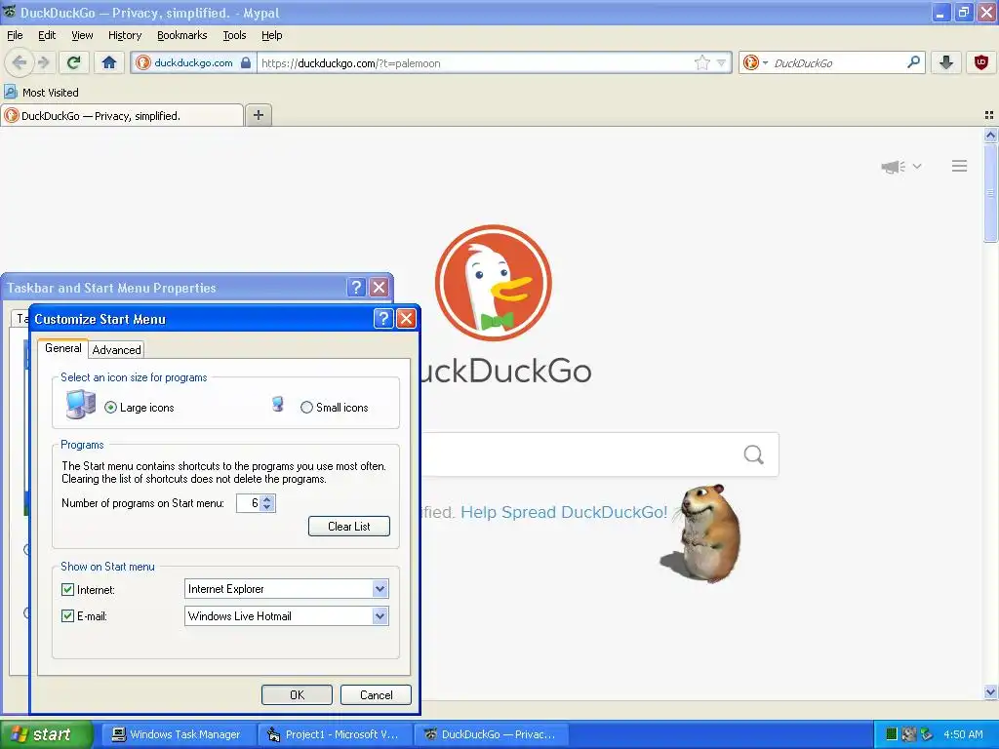Uncheck the E-mail checkbox
The height and width of the screenshot is (749, 999).
point(67,616)
